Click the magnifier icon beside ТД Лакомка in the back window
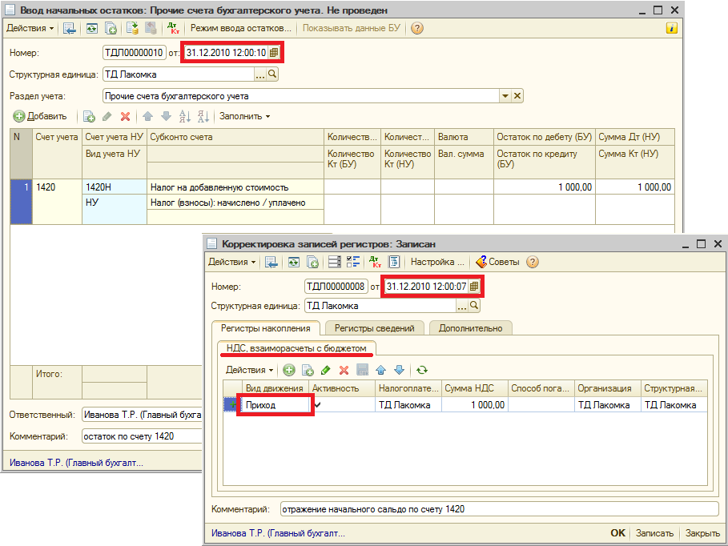The width and height of the screenshot is (728, 546). click(272, 74)
